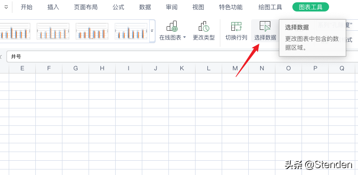The width and height of the screenshot is (358, 175).
Task: Click the 切换行列 switch row/column icon
Action: (236, 26)
